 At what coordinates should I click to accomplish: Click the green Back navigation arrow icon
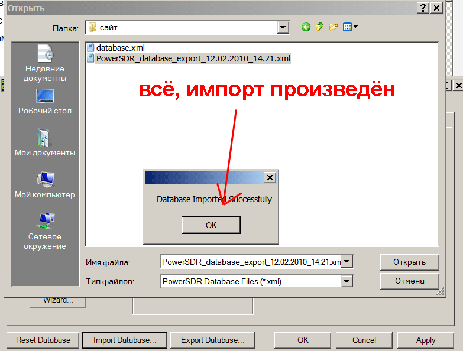click(x=306, y=27)
